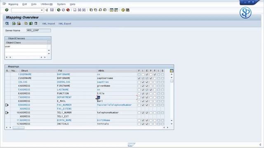Open the Help menu
This screenshot has width=264, height=148.
pyautogui.click(x=73, y=4)
